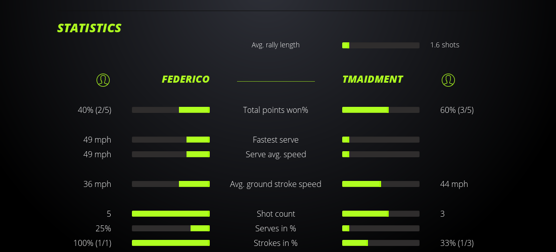Viewport: 556px width, 252px height.
Task: Click the STATISTICS heading
Action: coord(89,28)
